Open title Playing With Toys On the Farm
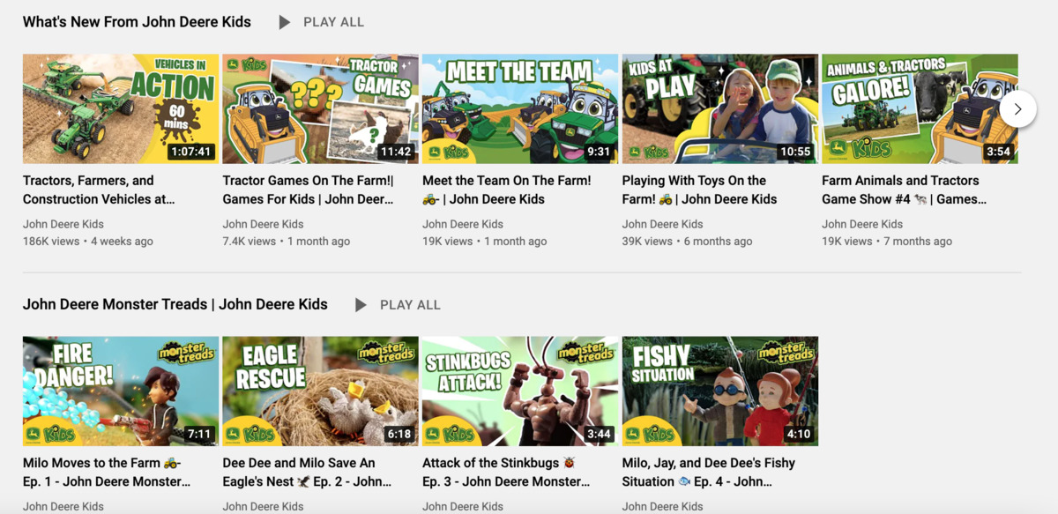Image resolution: width=1058 pixels, height=514 pixels. 700,190
